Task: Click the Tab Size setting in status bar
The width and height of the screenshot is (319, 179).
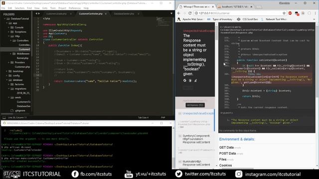Action: (x=143, y=117)
